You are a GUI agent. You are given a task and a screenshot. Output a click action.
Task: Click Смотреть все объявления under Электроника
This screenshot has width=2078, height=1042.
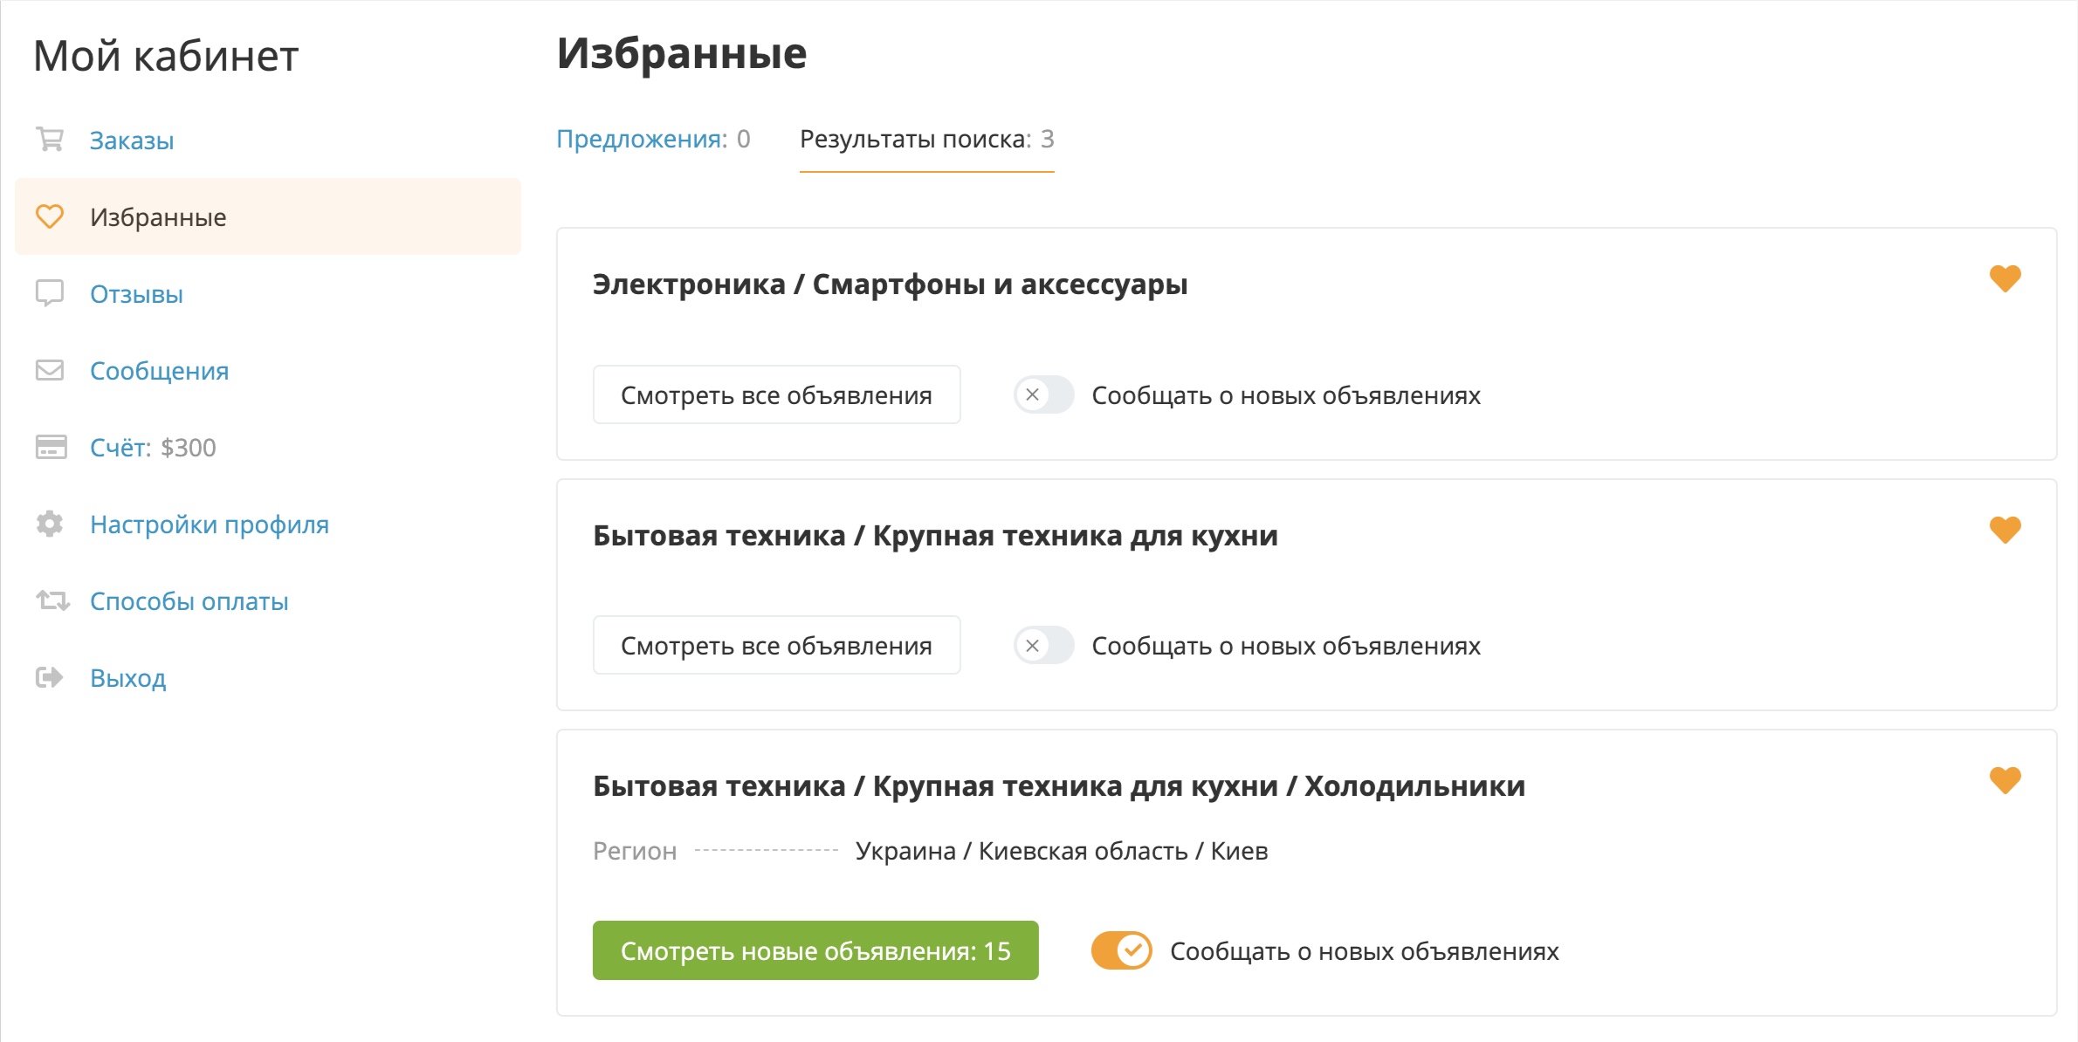tap(776, 394)
